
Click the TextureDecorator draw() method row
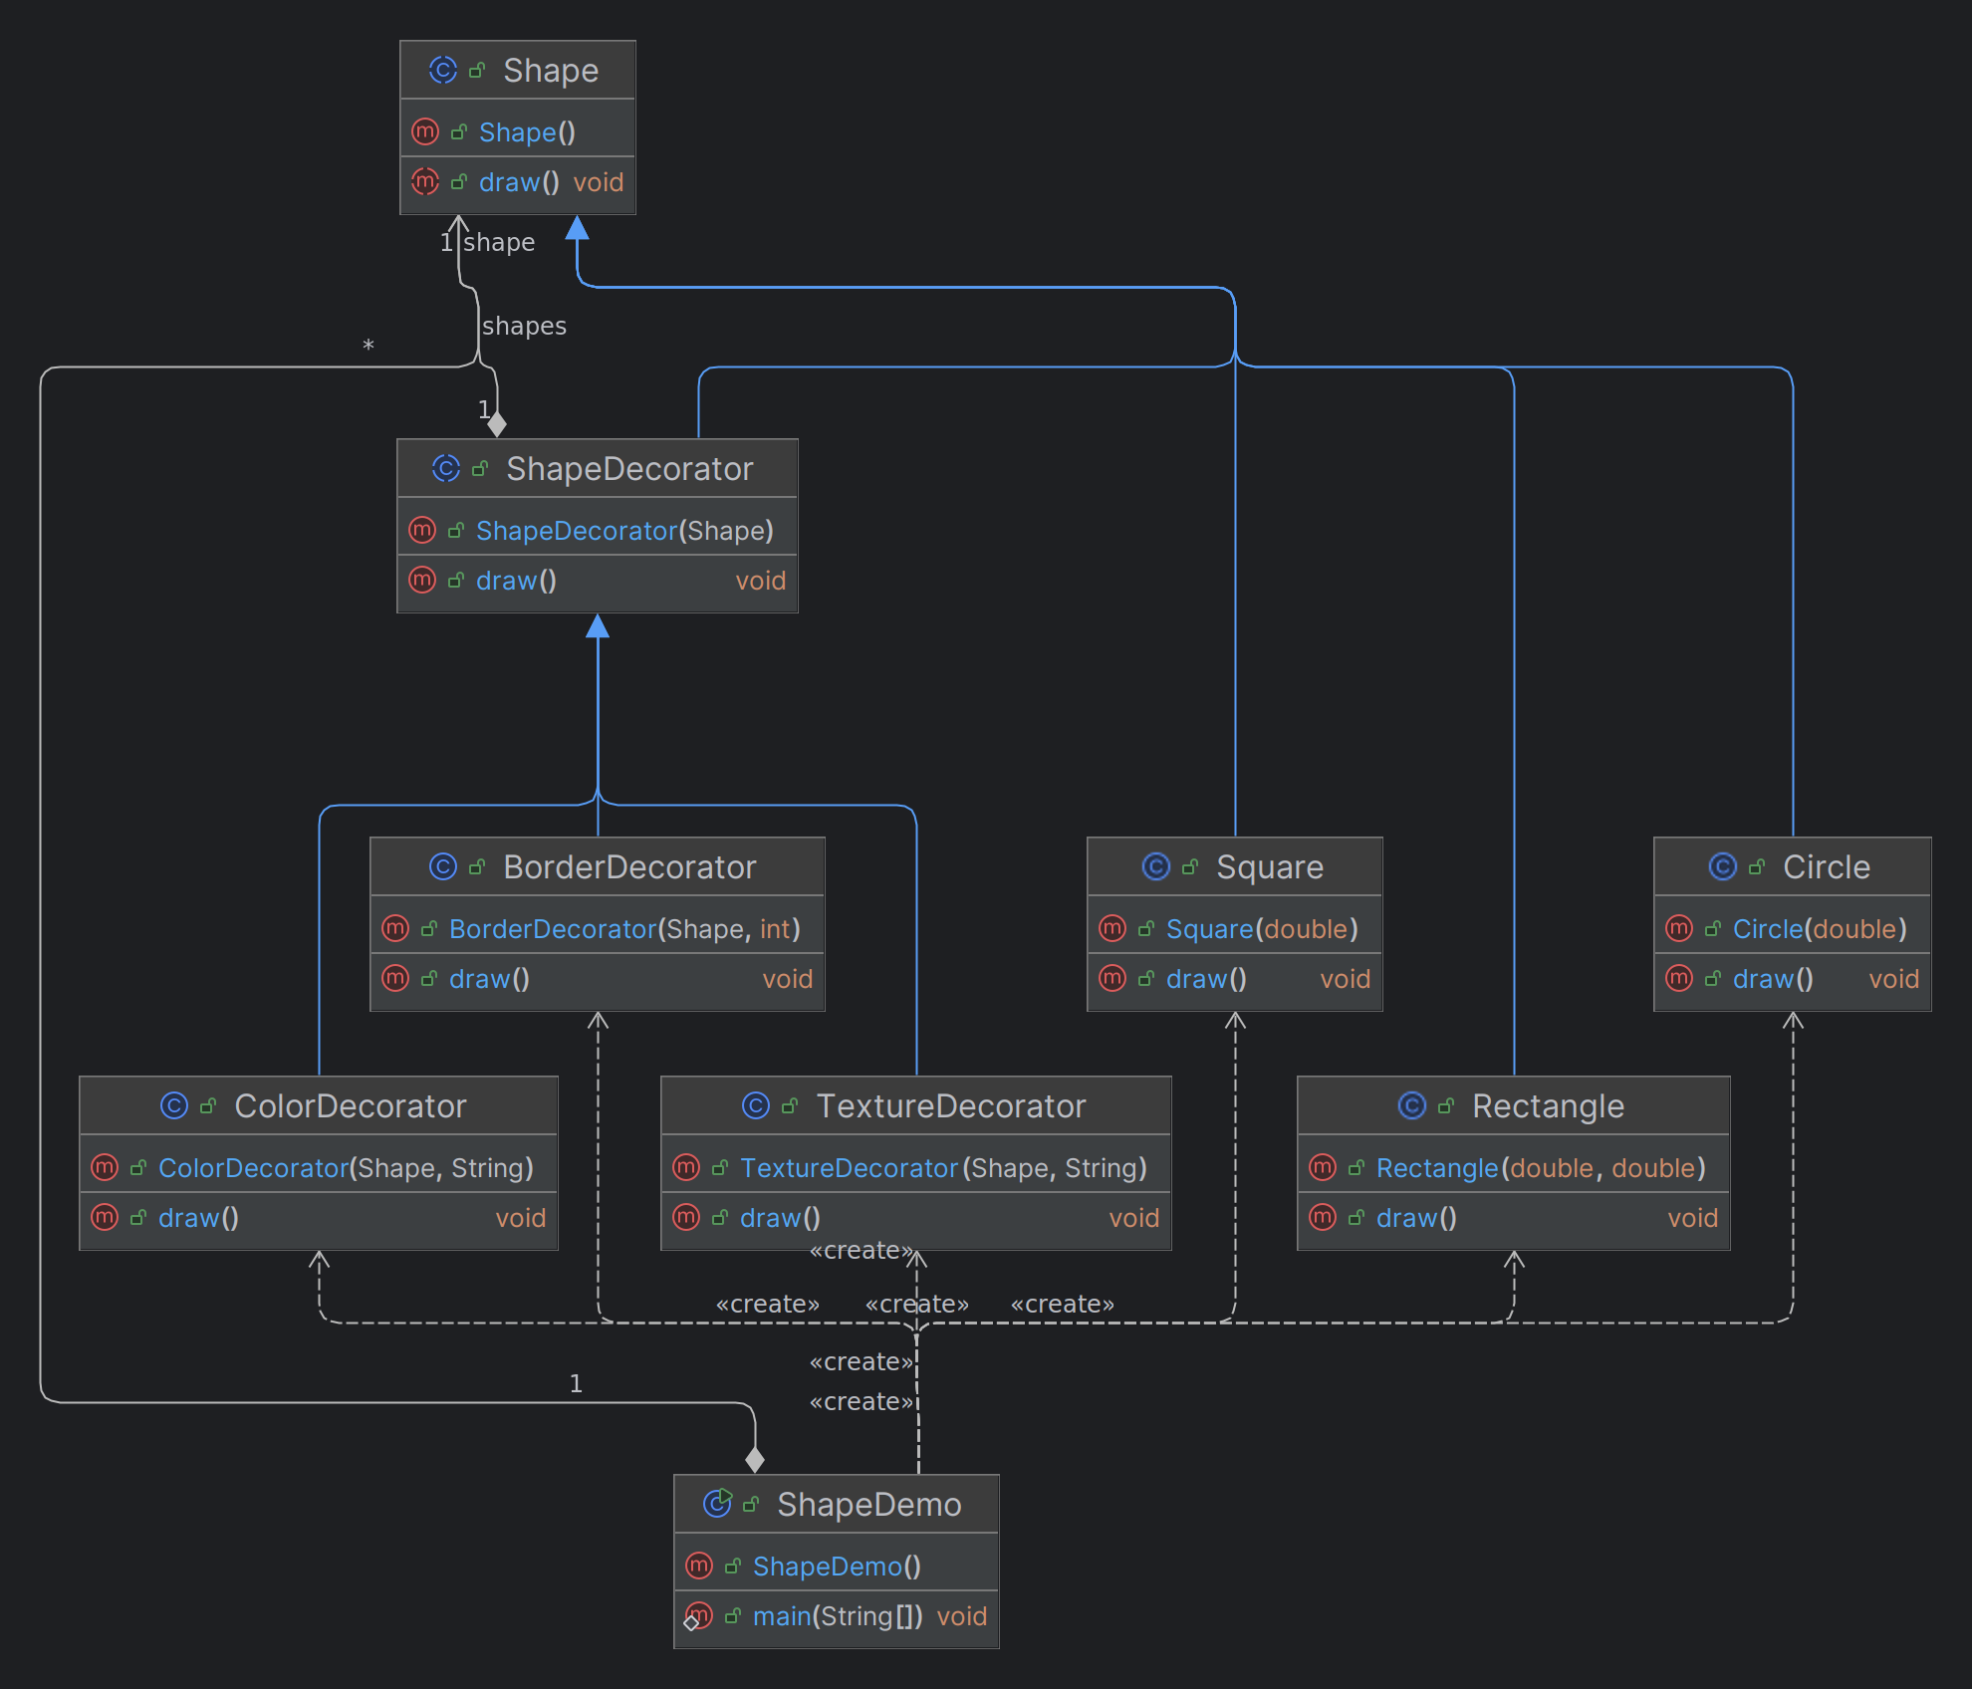pos(779,1217)
